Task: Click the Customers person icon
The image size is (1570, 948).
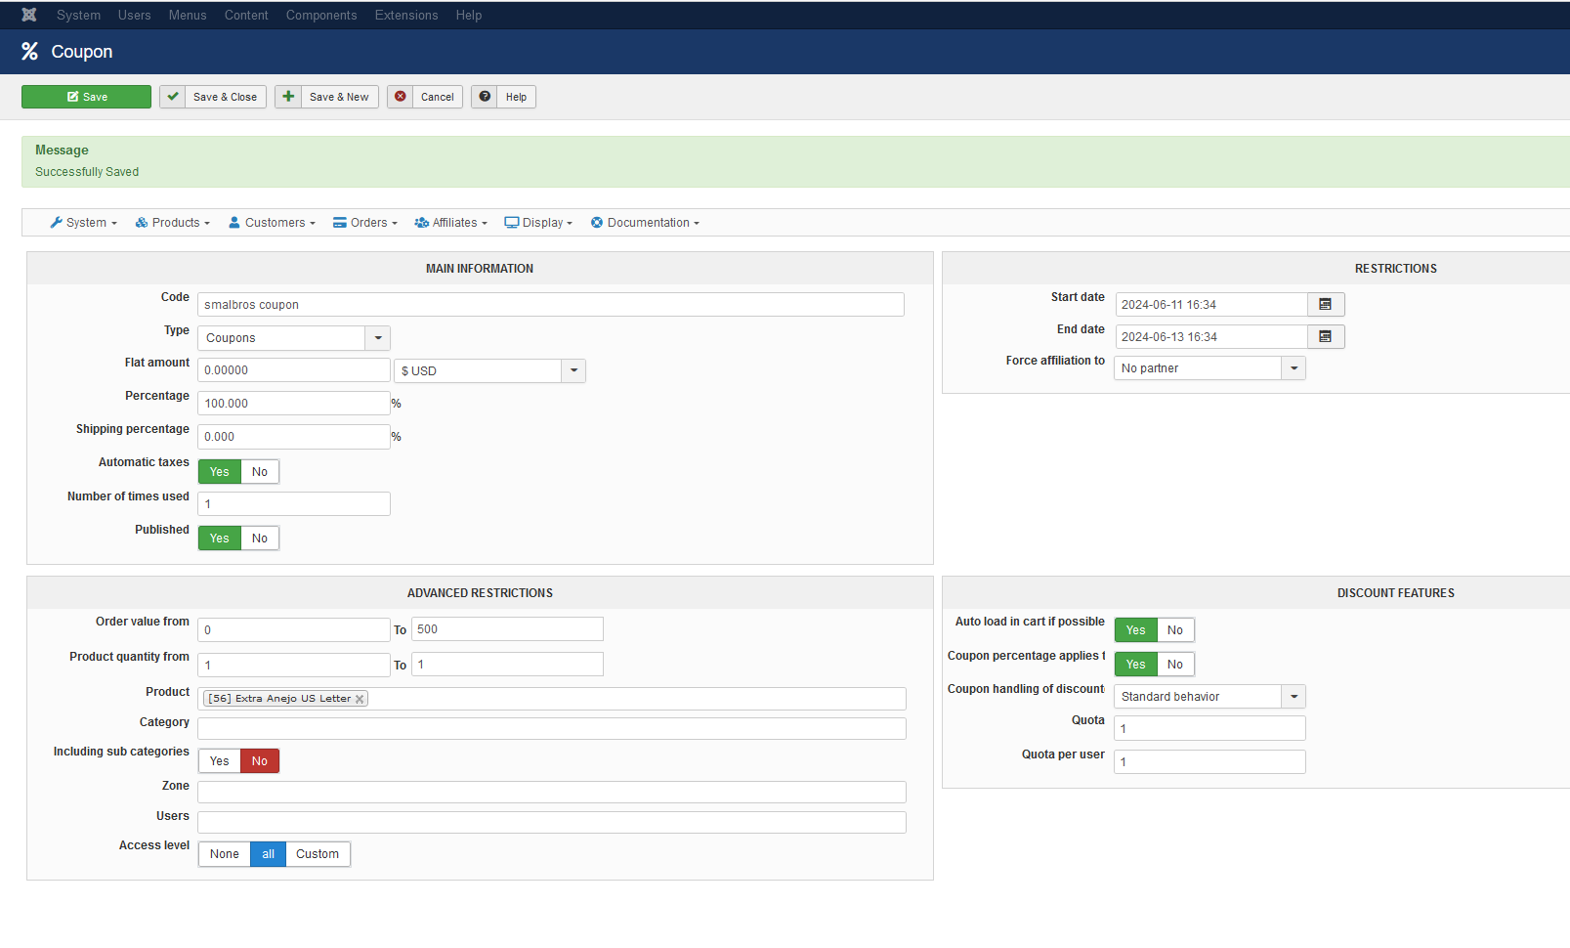Action: click(x=234, y=223)
